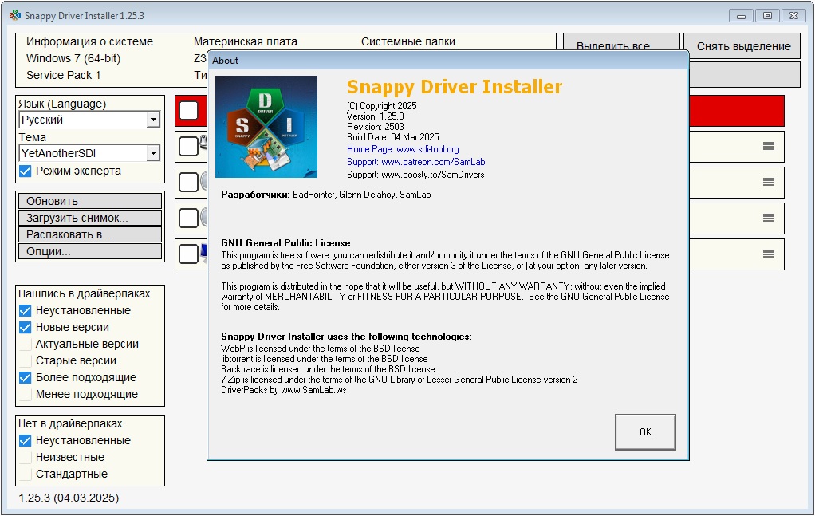
Task: Click the Разработчики developers line
Action: pos(326,195)
